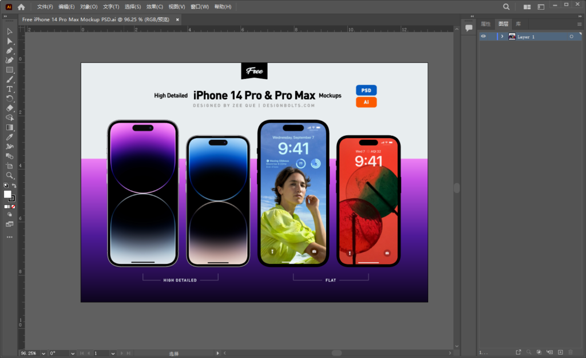The width and height of the screenshot is (586, 358).
Task: Open status bar display arrow
Action: (217, 353)
